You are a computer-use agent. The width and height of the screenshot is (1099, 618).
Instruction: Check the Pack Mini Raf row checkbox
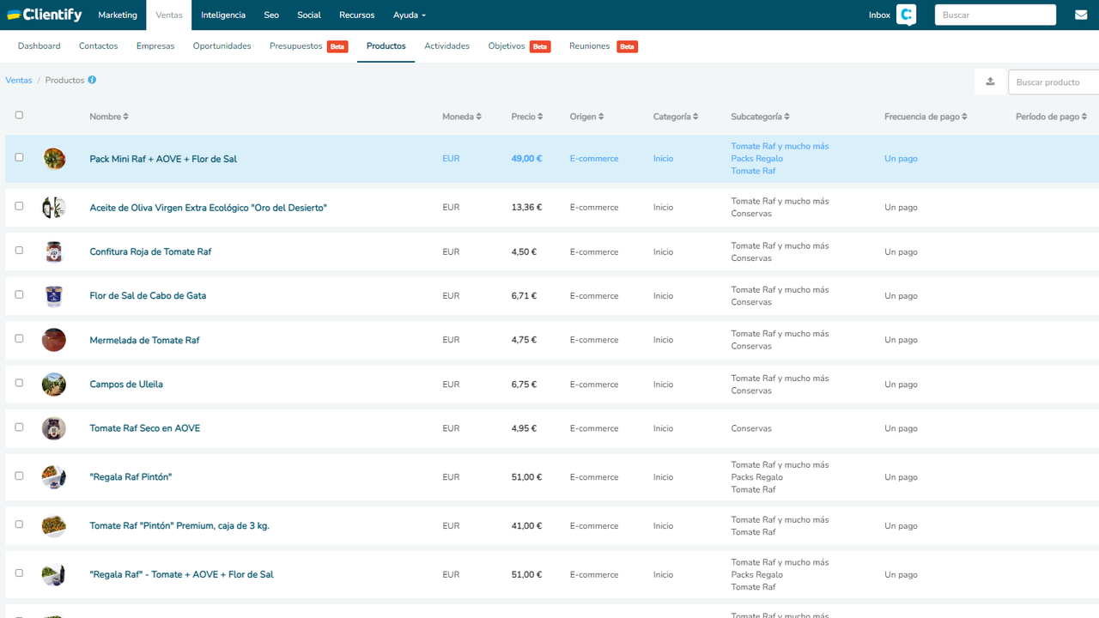[19, 157]
